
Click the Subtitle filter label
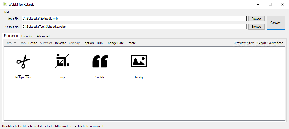pos(100,77)
